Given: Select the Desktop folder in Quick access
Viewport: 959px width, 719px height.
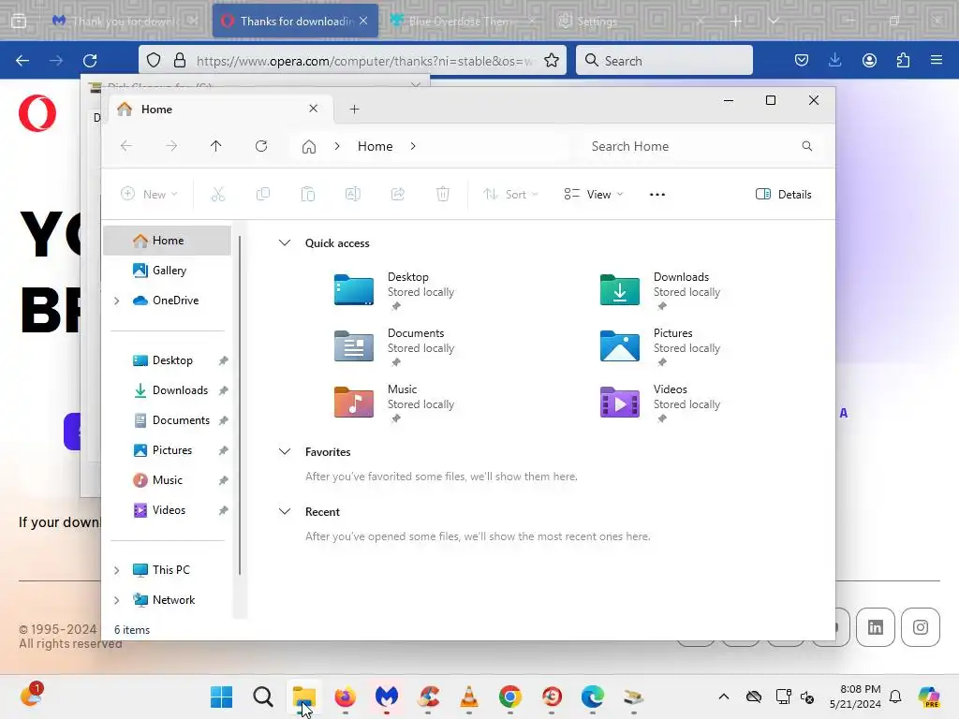Looking at the screenshot, I should coord(394,290).
